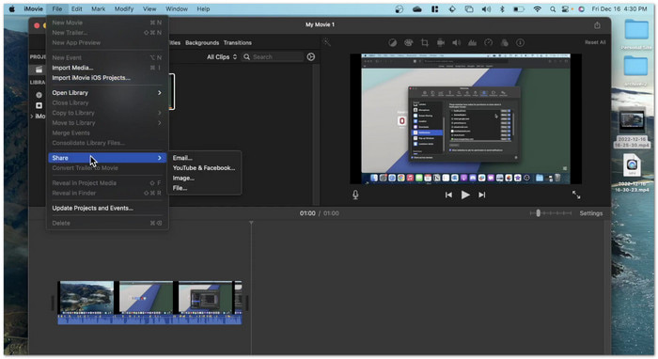Click the iCloud menu bar icon
Screen dimensions: 658x359
pyautogui.click(x=417, y=8)
